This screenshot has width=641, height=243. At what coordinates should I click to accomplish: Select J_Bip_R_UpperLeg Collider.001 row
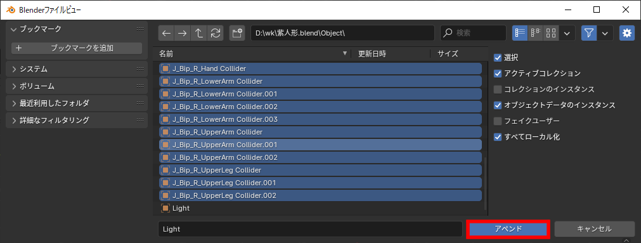tap(320, 183)
